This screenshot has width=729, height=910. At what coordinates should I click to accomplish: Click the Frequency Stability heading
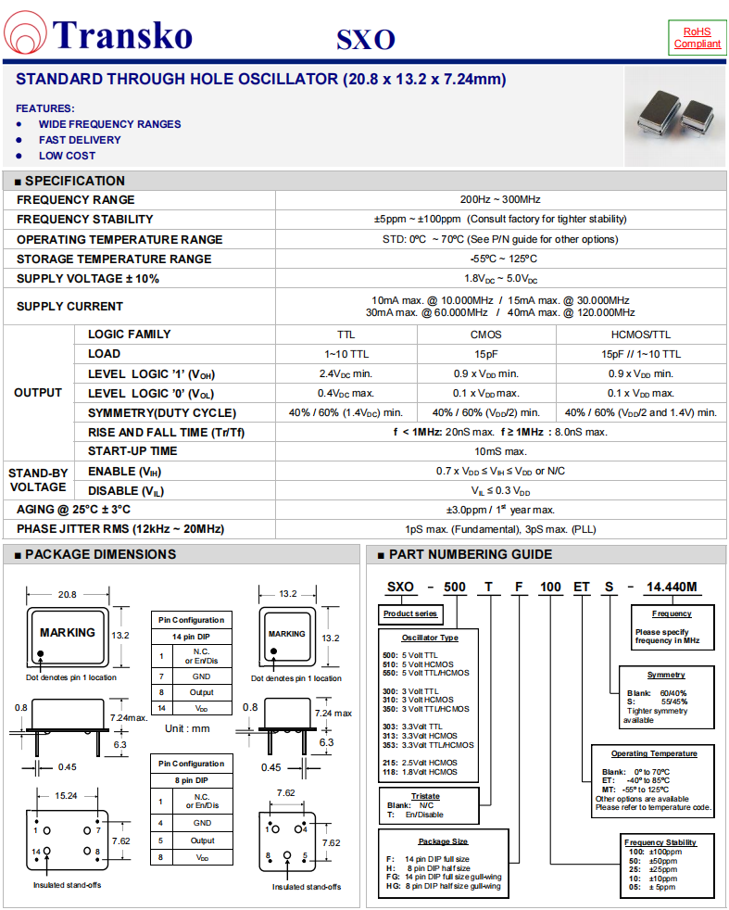pyautogui.click(x=660, y=841)
